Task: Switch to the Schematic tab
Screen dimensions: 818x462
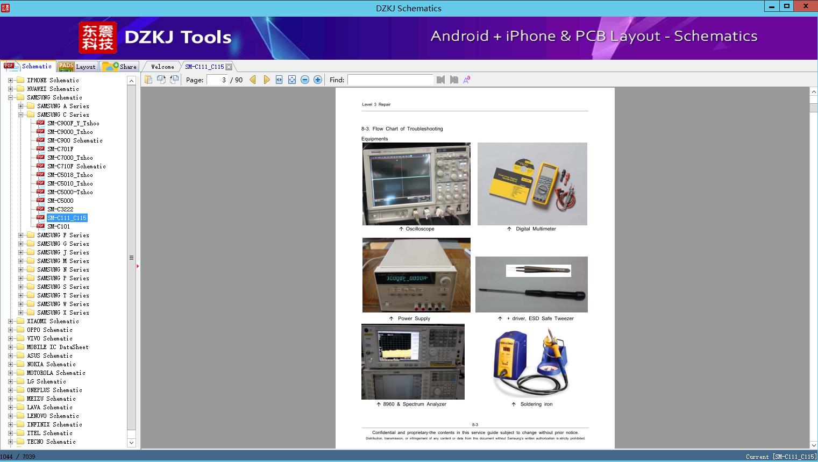Action: pyautogui.click(x=28, y=66)
